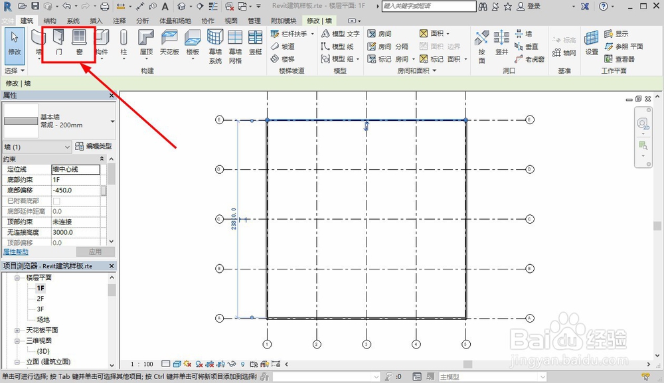664x383 pixels.
Task: Toggle the 已附着底部 checkbox
Action: pyautogui.click(x=56, y=200)
